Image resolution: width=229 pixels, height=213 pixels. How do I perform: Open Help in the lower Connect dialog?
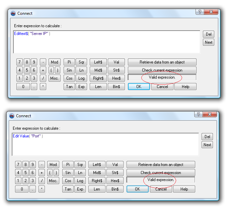point(184,189)
